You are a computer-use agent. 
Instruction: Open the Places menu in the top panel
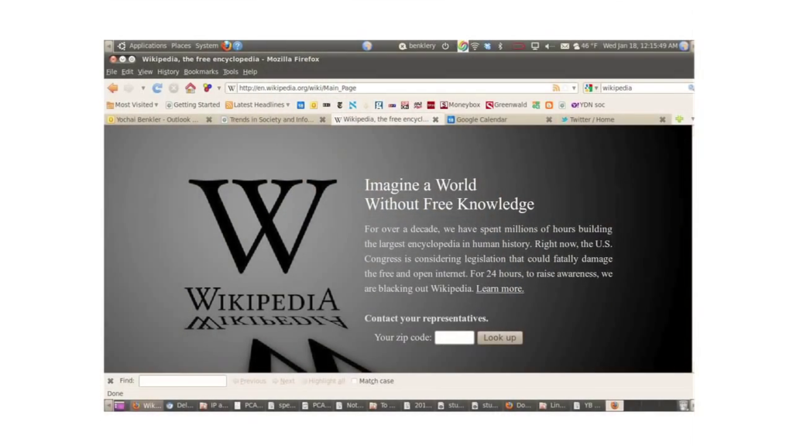click(x=180, y=46)
